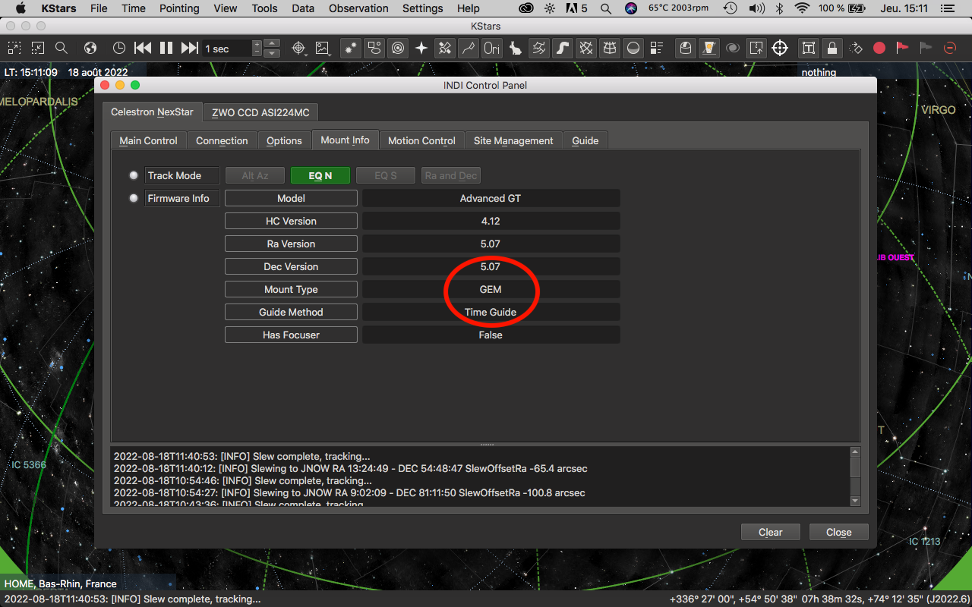The width and height of the screenshot is (972, 607).
Task: Open Spotlight search in menu bar
Action: pos(605,8)
